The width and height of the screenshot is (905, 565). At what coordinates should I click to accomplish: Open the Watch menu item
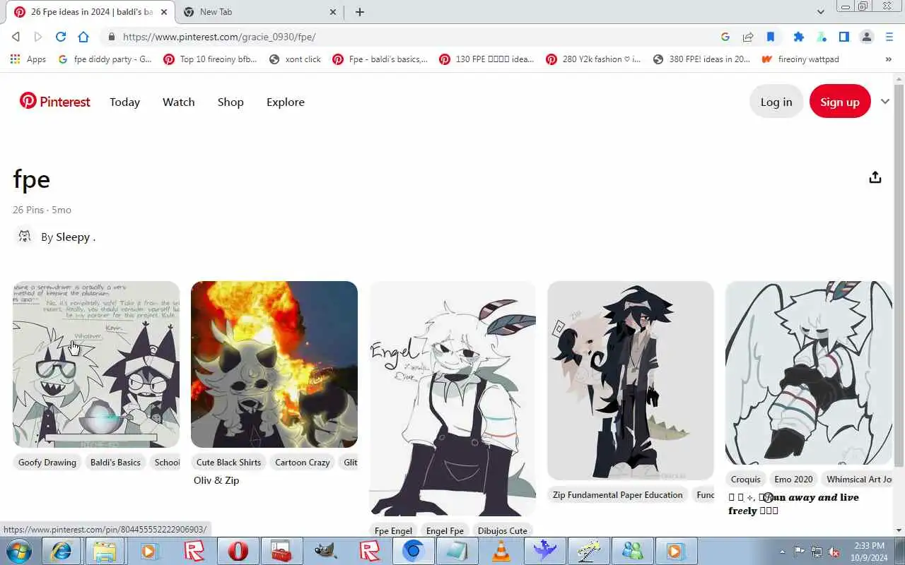click(x=178, y=102)
